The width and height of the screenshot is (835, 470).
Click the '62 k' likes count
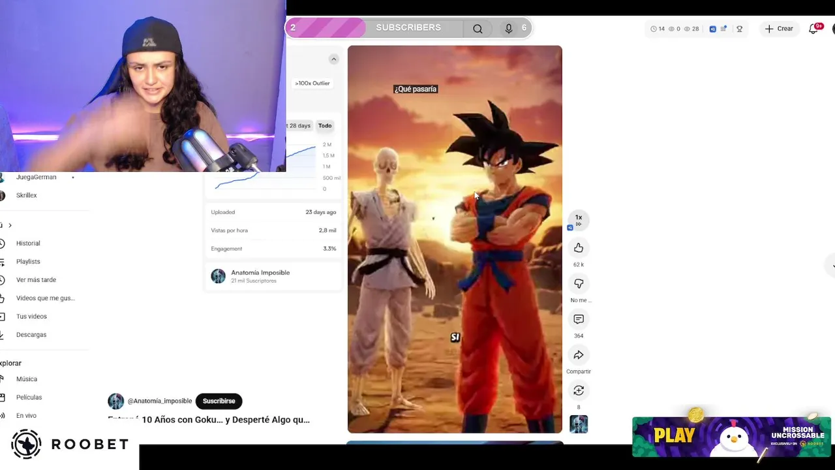tap(579, 264)
